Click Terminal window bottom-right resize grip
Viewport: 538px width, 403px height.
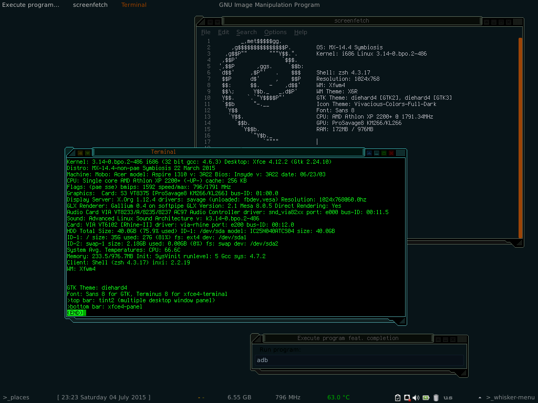pos(402,321)
